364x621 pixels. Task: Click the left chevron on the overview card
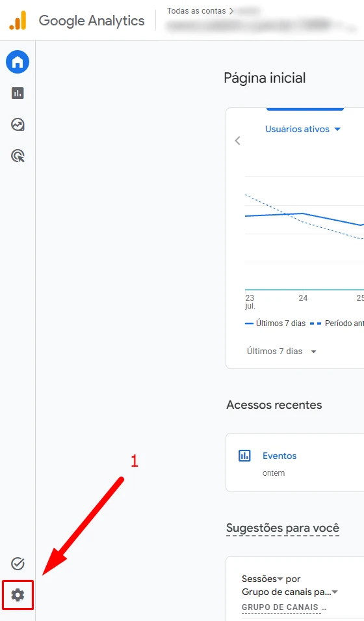(237, 141)
